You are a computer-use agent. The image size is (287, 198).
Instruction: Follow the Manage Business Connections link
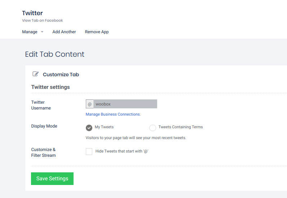point(113,114)
